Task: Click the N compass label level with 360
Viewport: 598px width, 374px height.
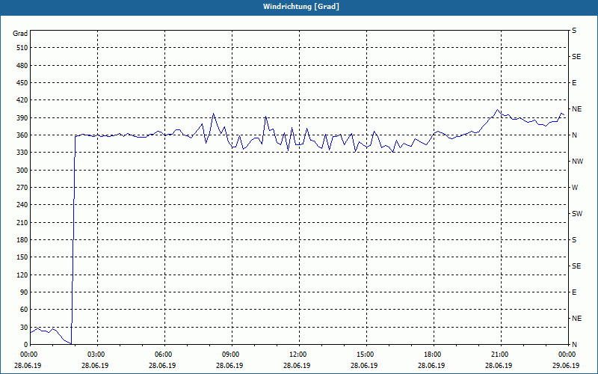Action: click(x=574, y=135)
